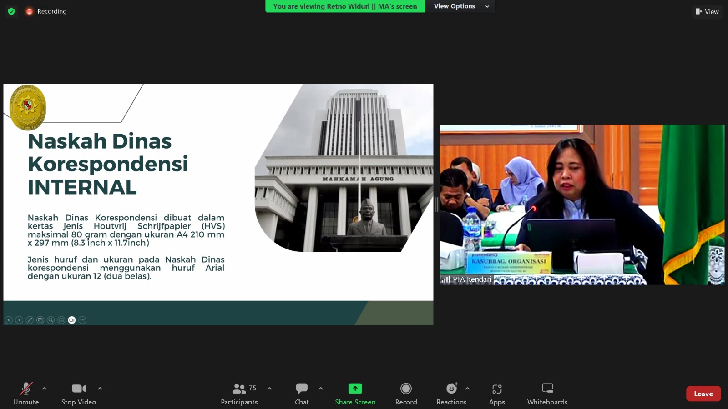Click the Recording indicator
Screen dimensions: 728x409
(x=46, y=11)
